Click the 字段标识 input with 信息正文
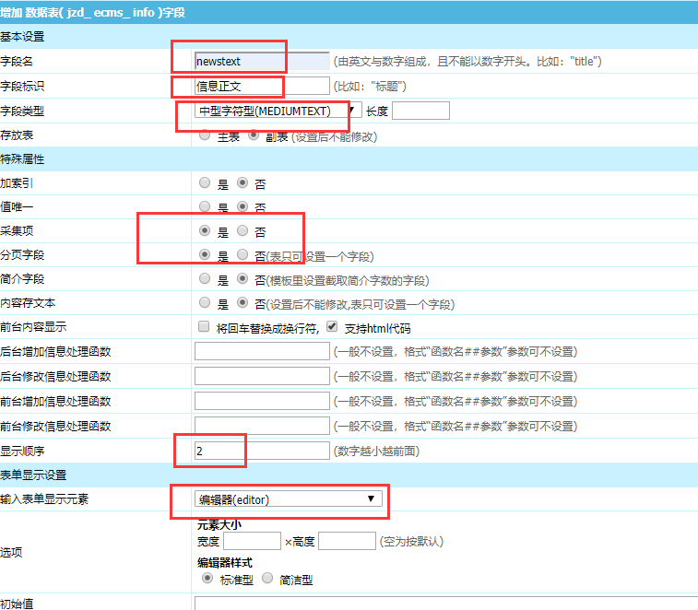Screen dimensions: 698x610 coord(261,86)
